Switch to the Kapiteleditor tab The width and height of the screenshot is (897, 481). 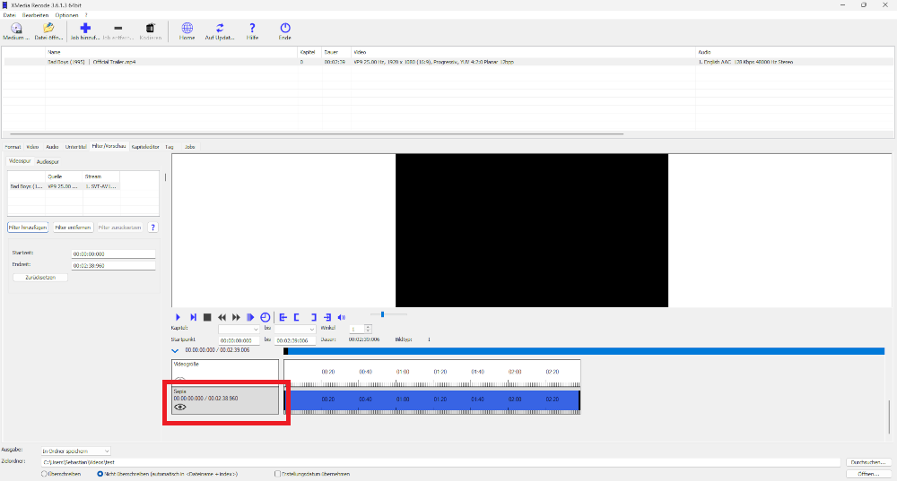pos(145,147)
